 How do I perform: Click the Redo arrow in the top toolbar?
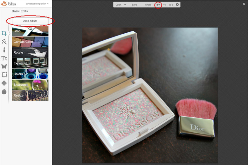pos(164,5)
